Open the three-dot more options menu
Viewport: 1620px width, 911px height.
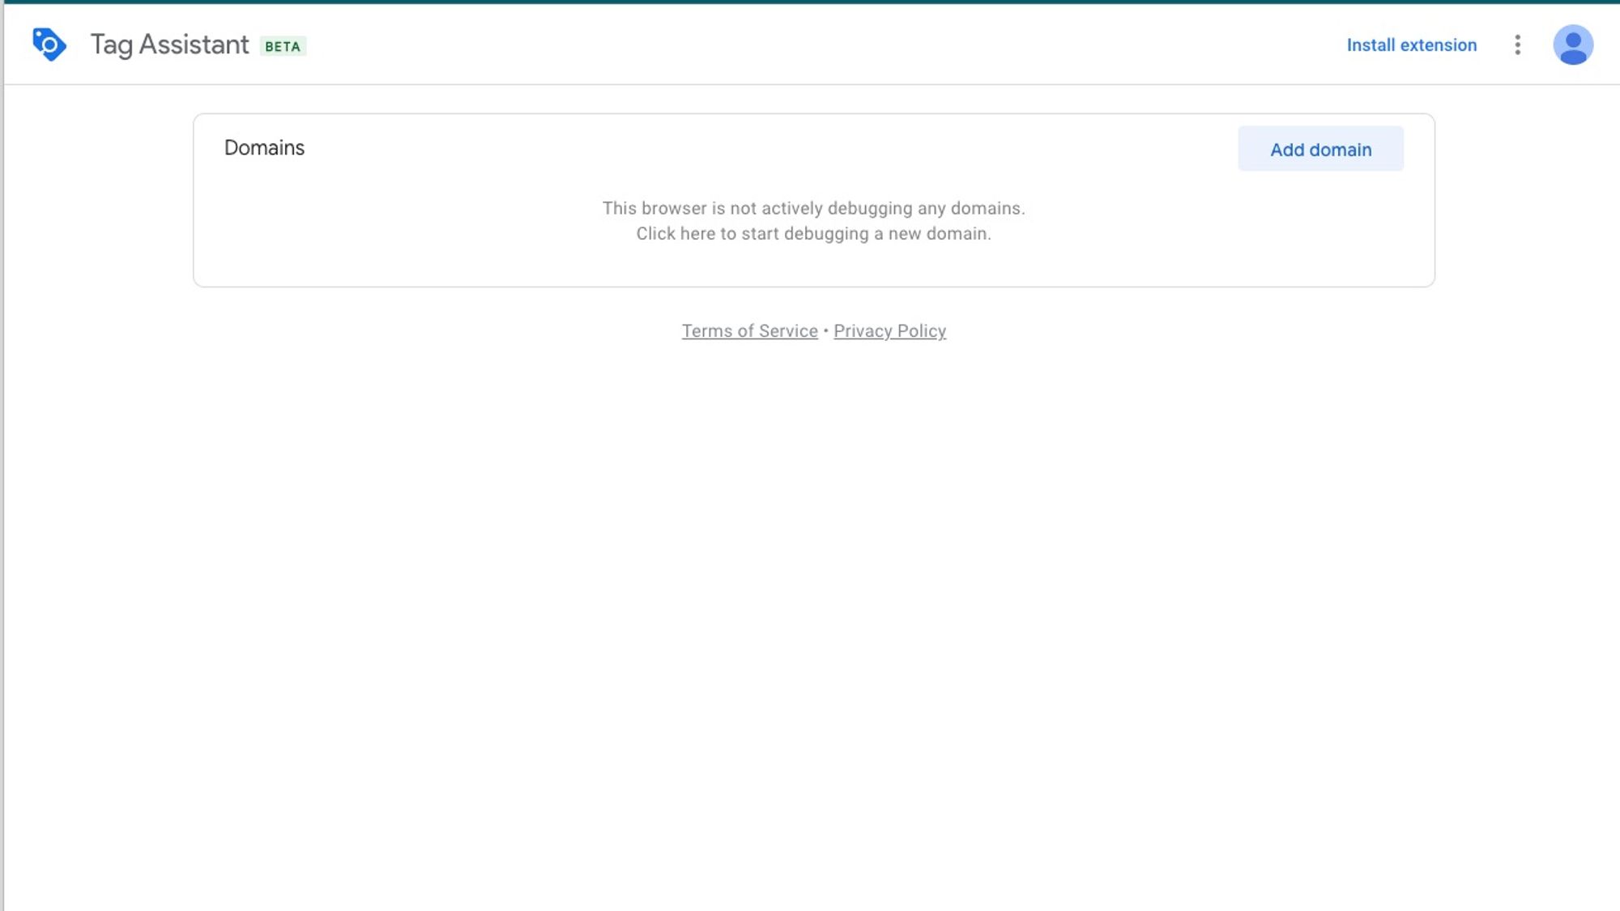coord(1518,45)
